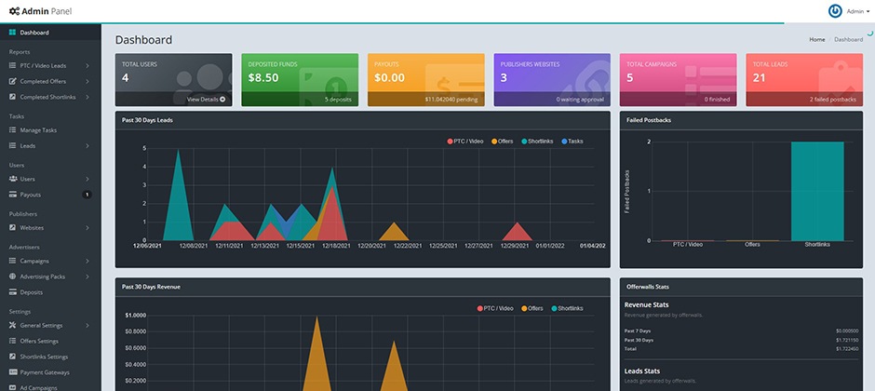Expand the Users submenu chevron
Screen dimensions: 875x391
click(87, 179)
